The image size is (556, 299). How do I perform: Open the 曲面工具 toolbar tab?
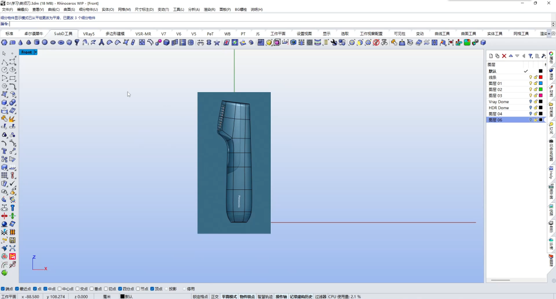click(468, 33)
